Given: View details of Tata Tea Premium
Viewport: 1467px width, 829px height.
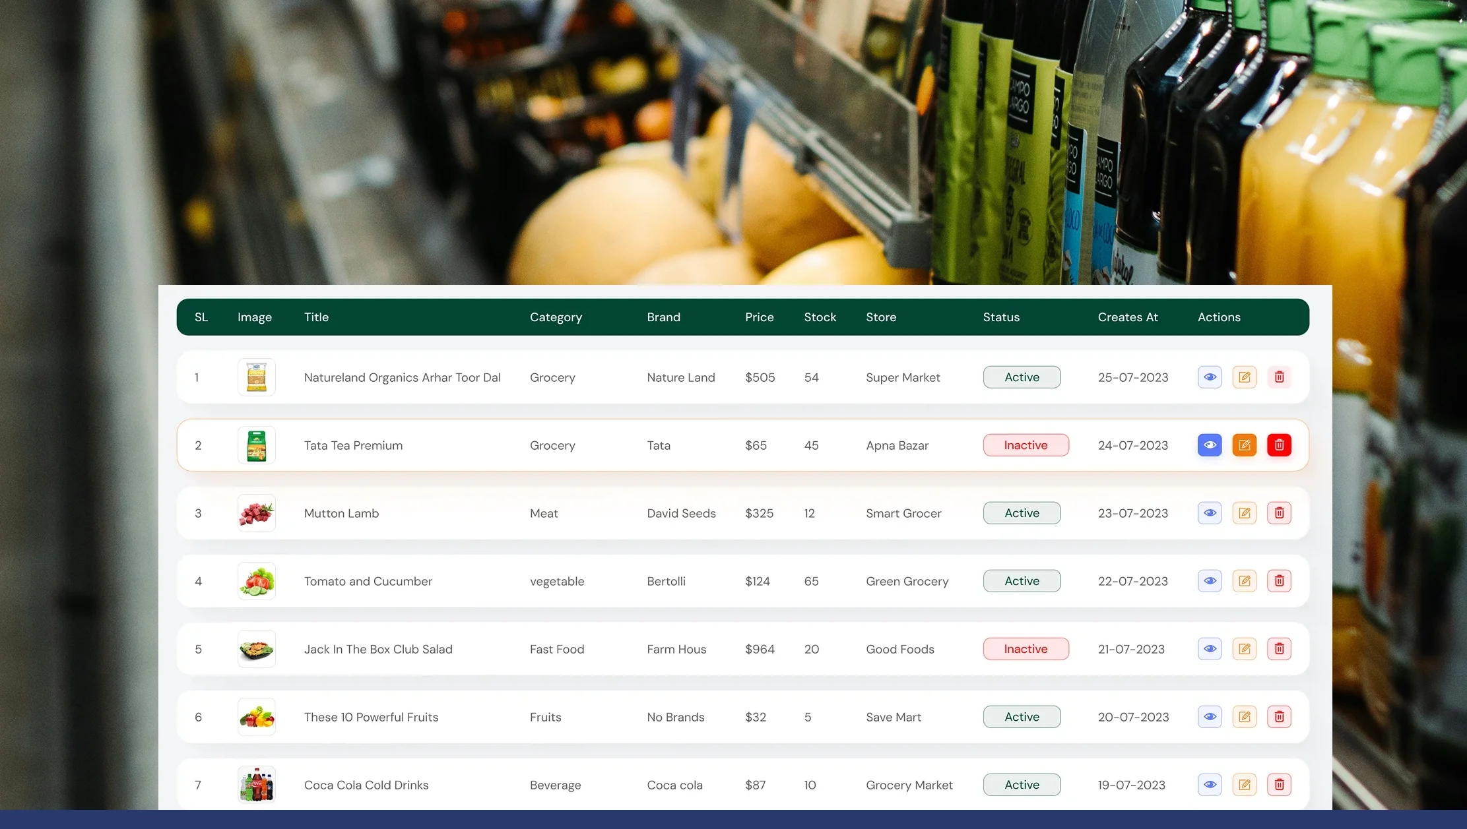Looking at the screenshot, I should tap(1209, 445).
